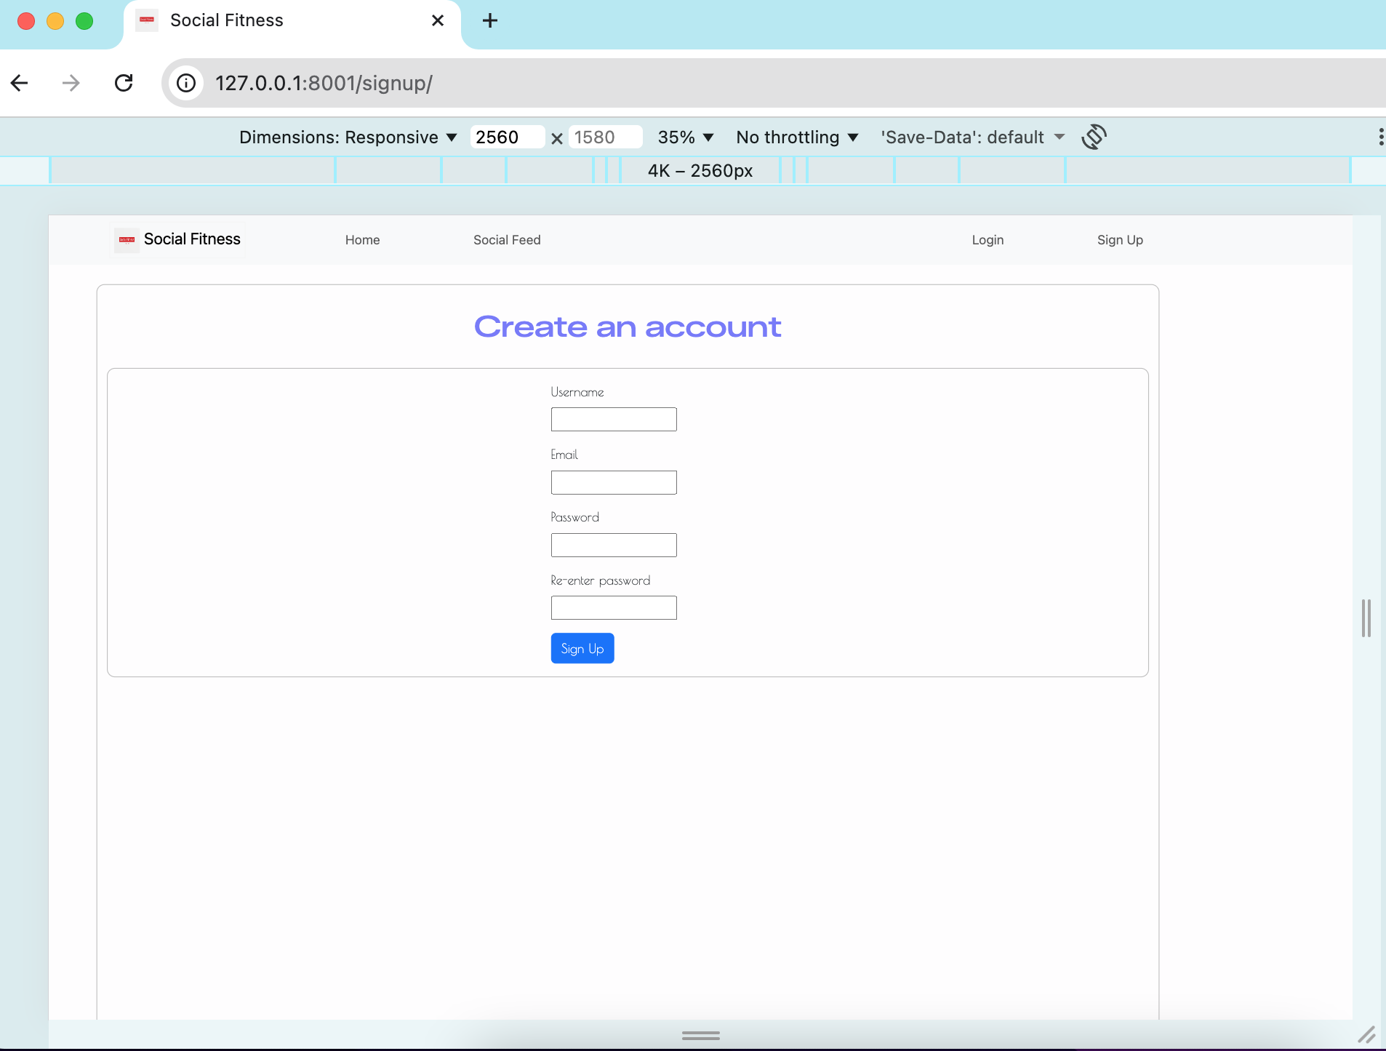This screenshot has width=1386, height=1051.
Task: Rotate the device orientation in DevTools
Action: coord(1094,137)
